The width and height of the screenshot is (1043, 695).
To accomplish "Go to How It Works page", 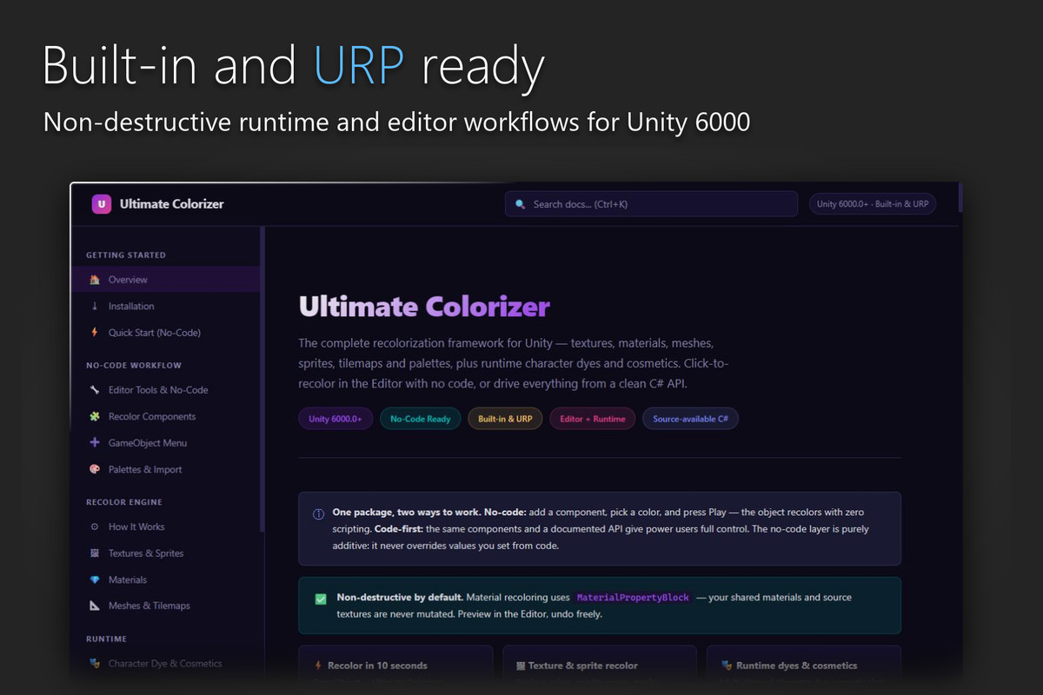I will tap(165, 526).
